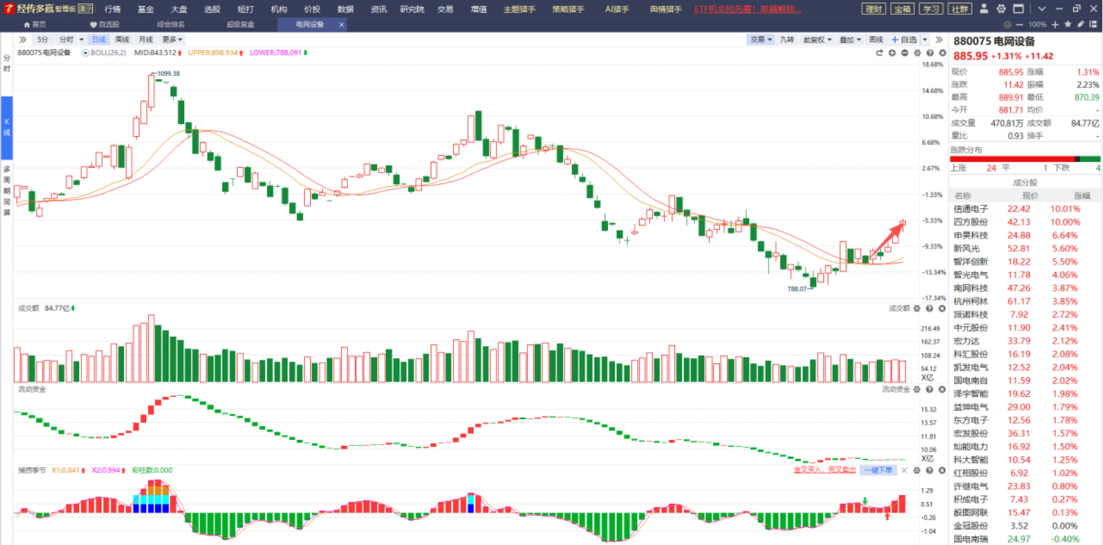Switch chart to 月线 period
Screen dimensions: 1103x545
point(145,40)
